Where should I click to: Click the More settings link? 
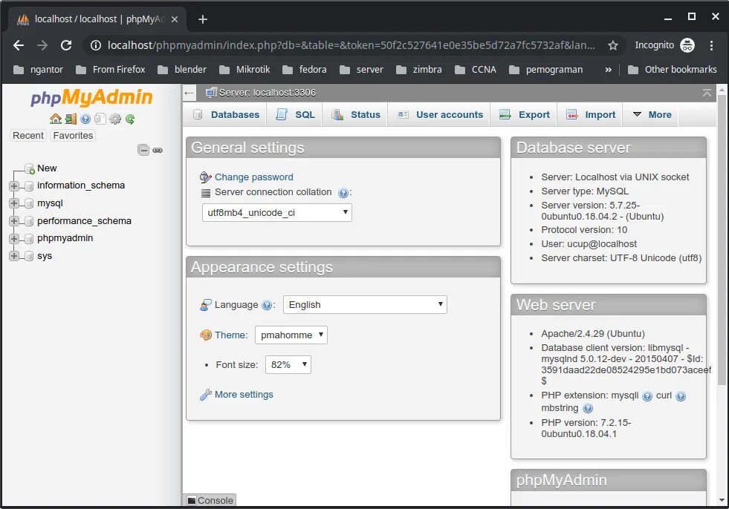[244, 394]
